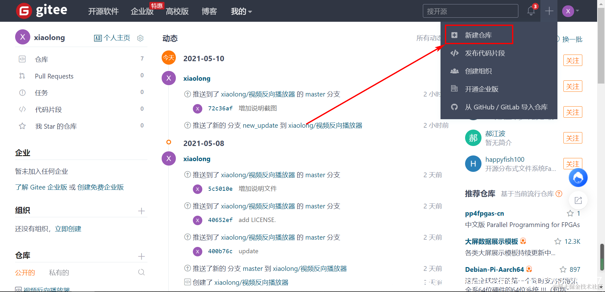Screen dimensions: 605x292
Task: Open happyfish100 user avatar
Action: (x=473, y=164)
